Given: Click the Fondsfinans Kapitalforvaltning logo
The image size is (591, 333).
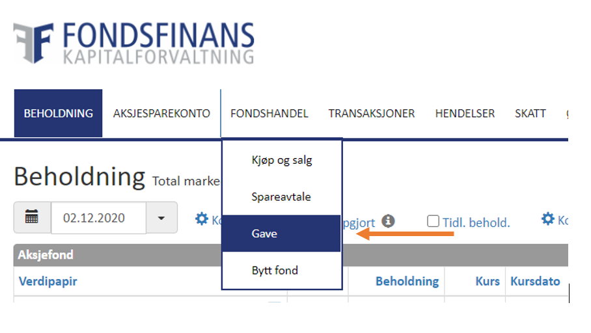Looking at the screenshot, I should pyautogui.click(x=134, y=42).
